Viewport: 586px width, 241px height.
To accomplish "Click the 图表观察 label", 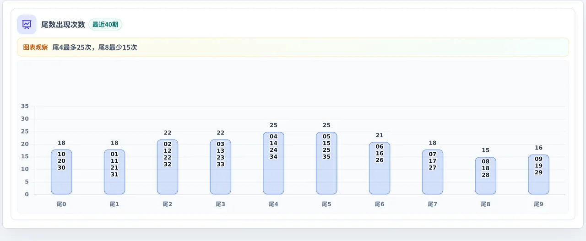I will pos(35,47).
